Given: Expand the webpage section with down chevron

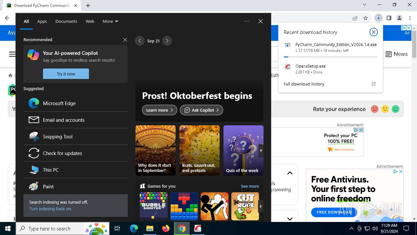Looking at the screenshot, I should (290, 219).
